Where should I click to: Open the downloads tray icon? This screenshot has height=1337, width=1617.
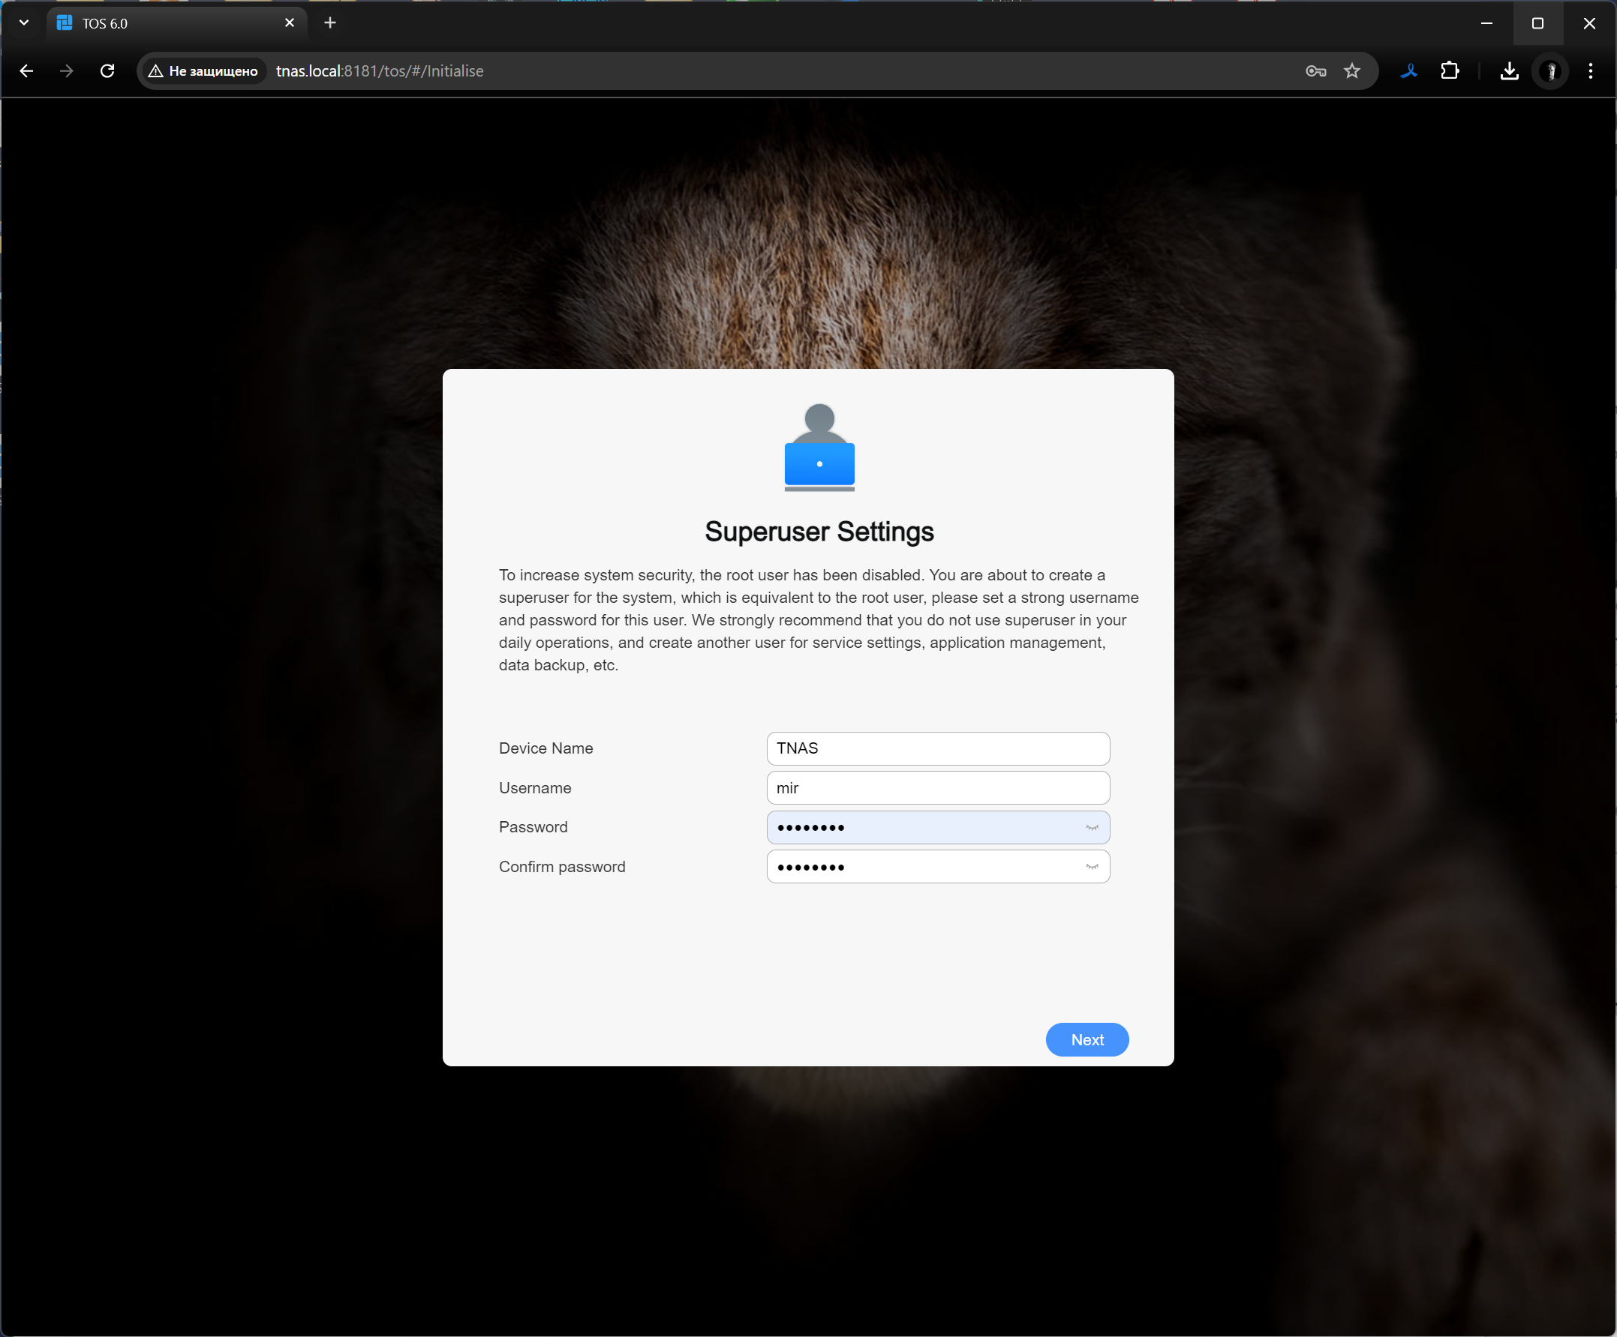[x=1509, y=70]
